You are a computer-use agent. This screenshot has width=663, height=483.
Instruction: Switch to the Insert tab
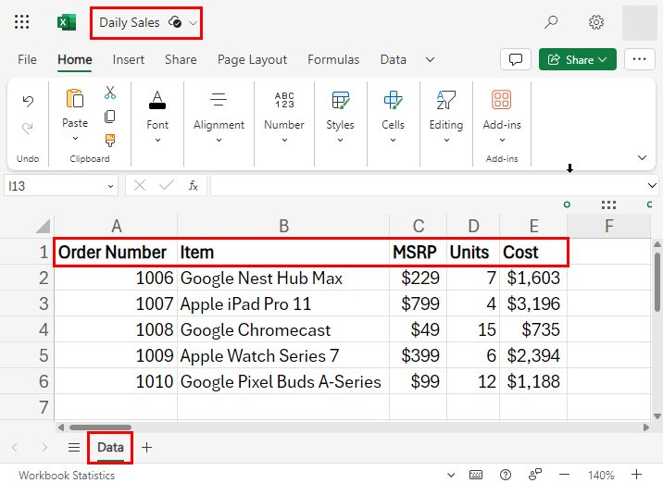point(129,59)
